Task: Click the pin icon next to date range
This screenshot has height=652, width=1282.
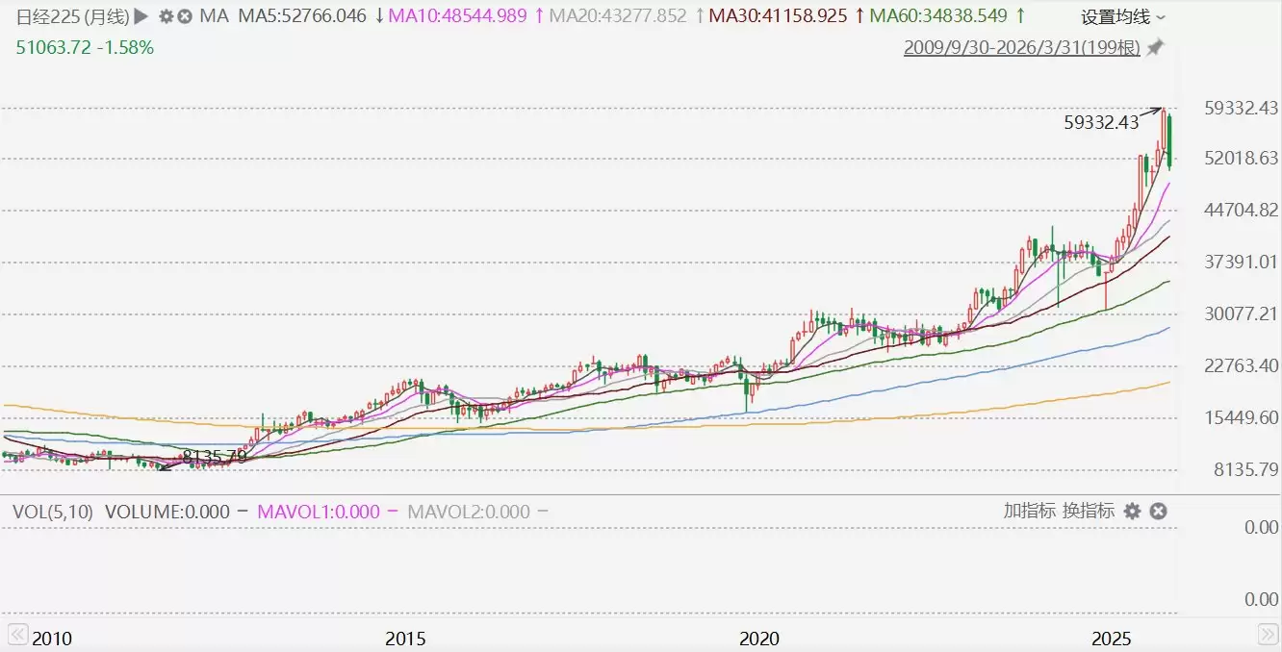Action: click(1155, 47)
